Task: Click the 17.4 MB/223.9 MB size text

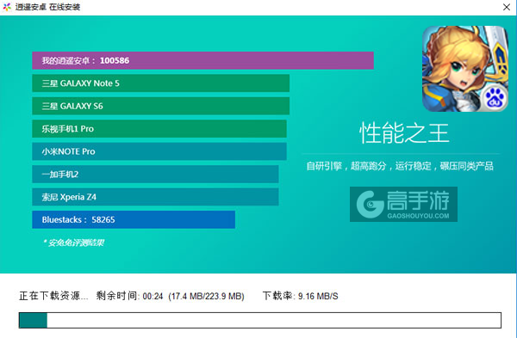Action: click(x=206, y=296)
